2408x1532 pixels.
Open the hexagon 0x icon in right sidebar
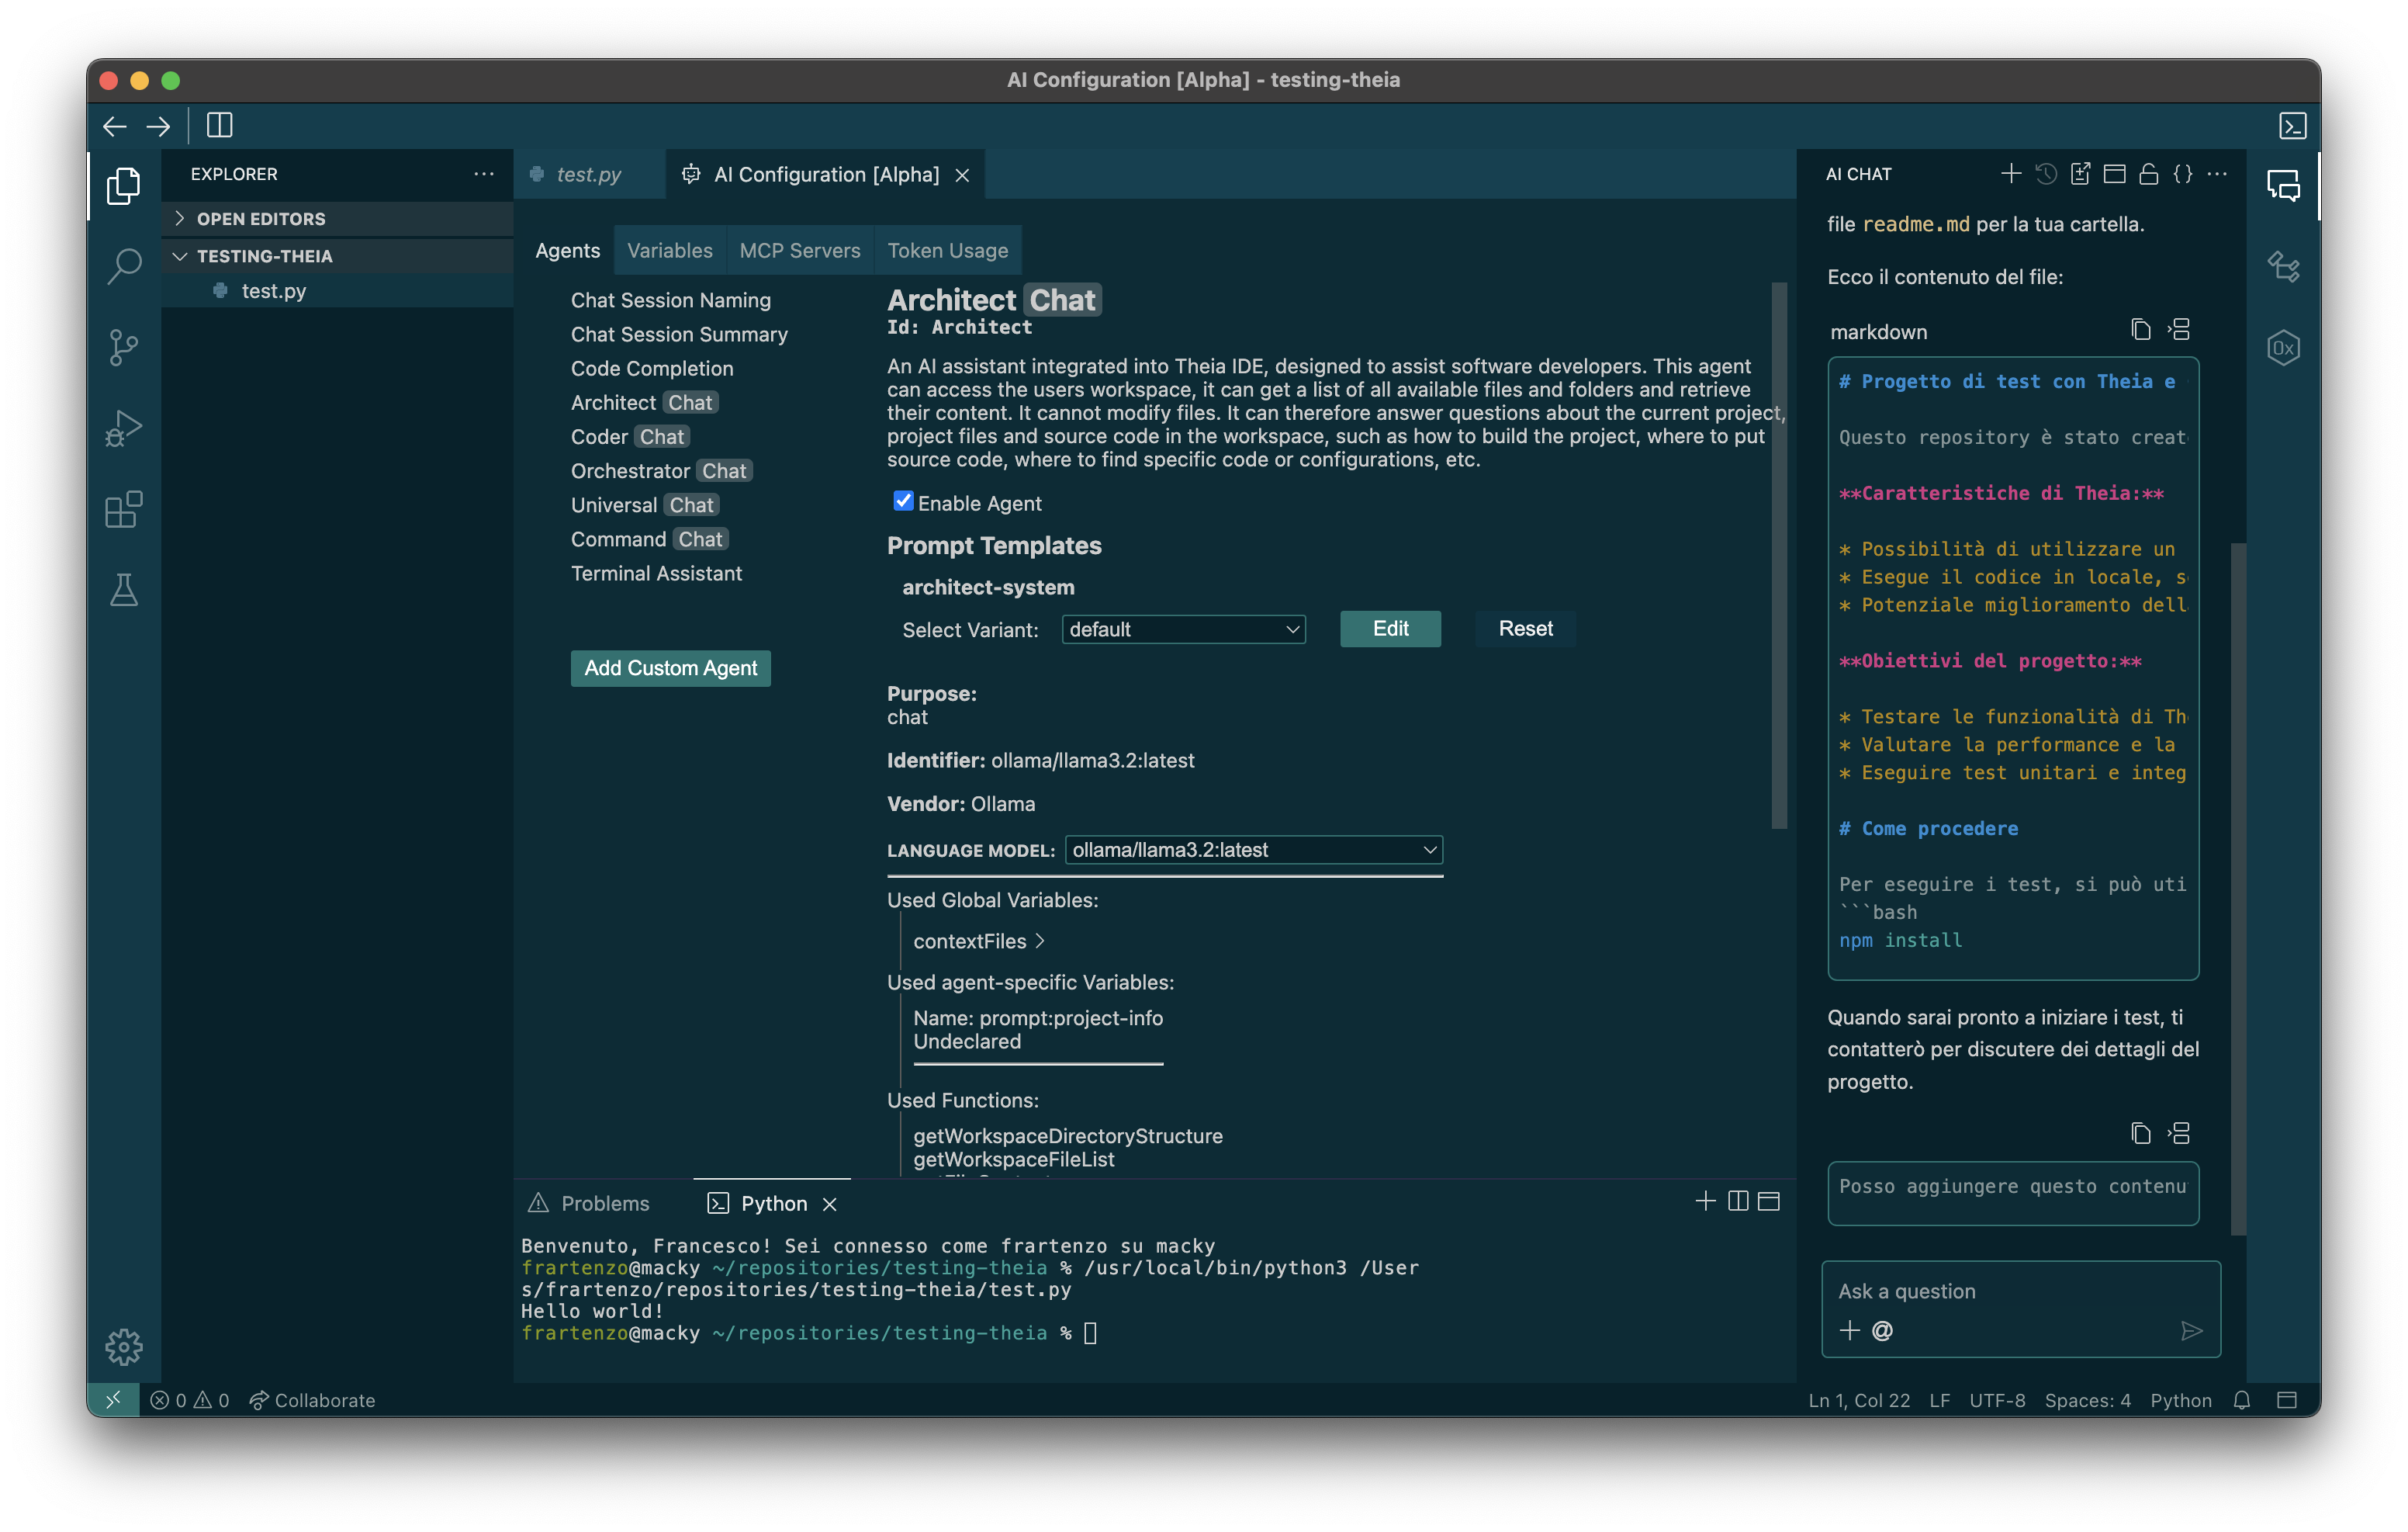2284,348
